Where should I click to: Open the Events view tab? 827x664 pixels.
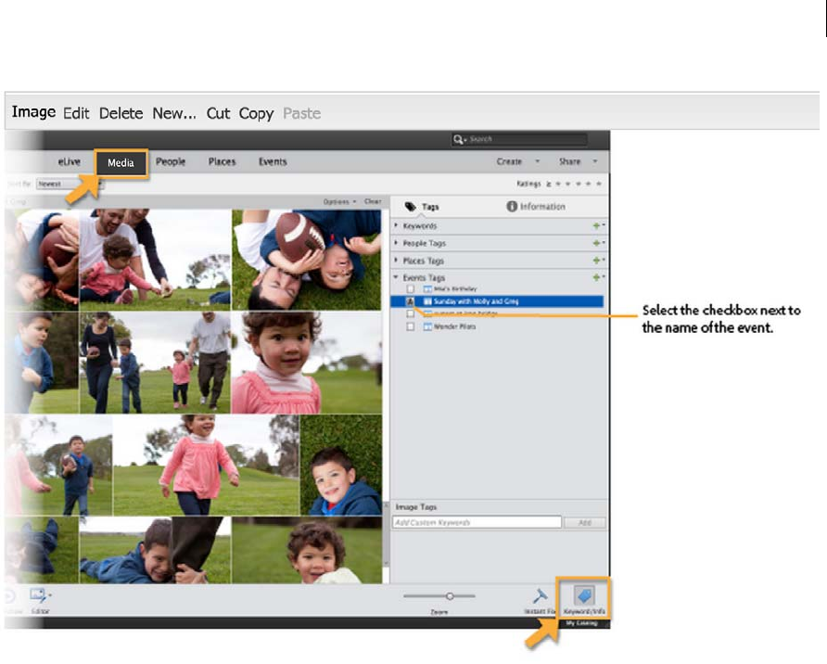(x=273, y=162)
